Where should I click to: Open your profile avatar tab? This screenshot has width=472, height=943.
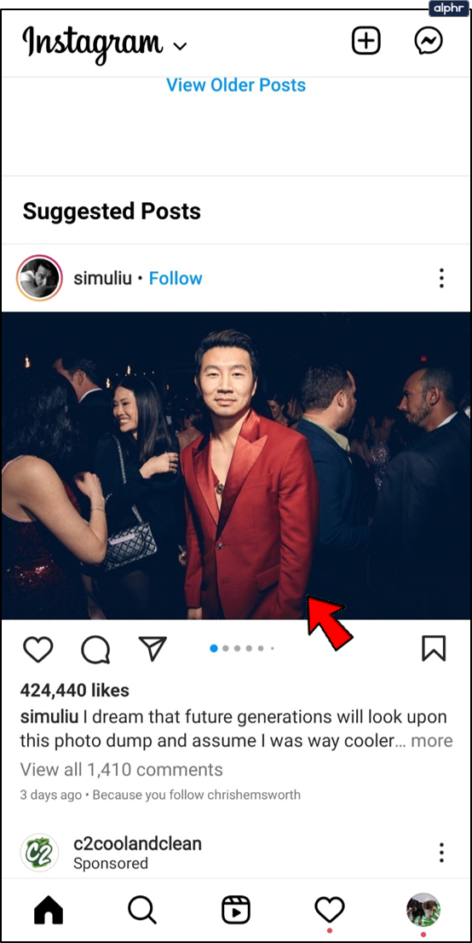(423, 909)
